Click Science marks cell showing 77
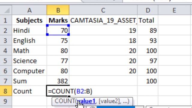 (58, 61)
